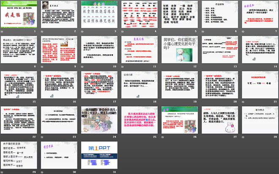Image resolution: width=279 pixels, height=174 pixels.
Task: Click slide 12 with the small cat picture
Action: (178, 50)
